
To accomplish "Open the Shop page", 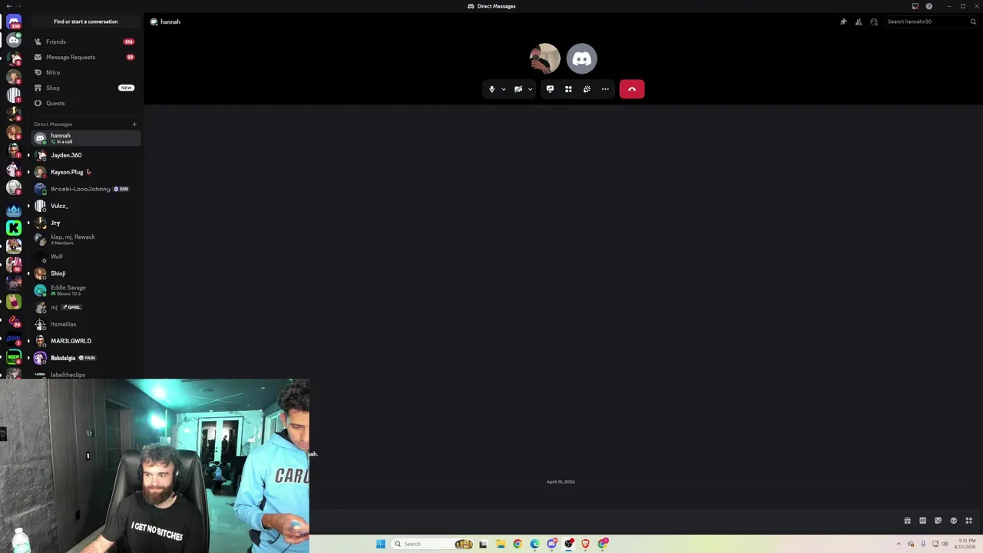I will click(x=86, y=88).
